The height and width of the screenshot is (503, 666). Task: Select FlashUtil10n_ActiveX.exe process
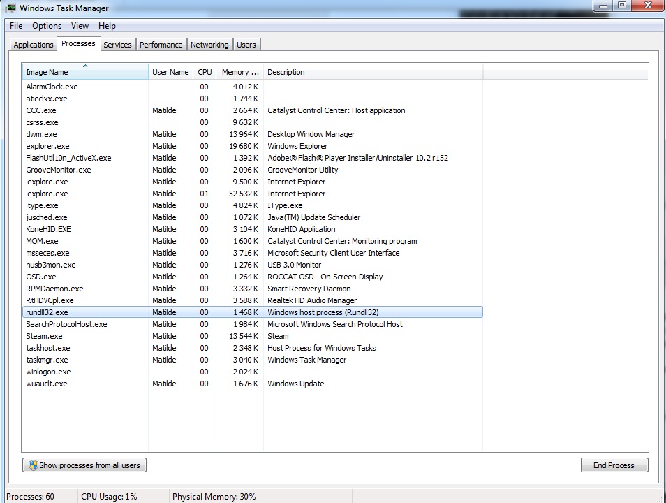pyautogui.click(x=252, y=158)
